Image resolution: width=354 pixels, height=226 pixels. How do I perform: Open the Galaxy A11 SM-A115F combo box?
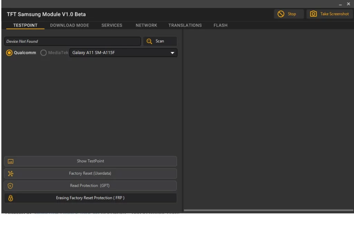(x=123, y=53)
